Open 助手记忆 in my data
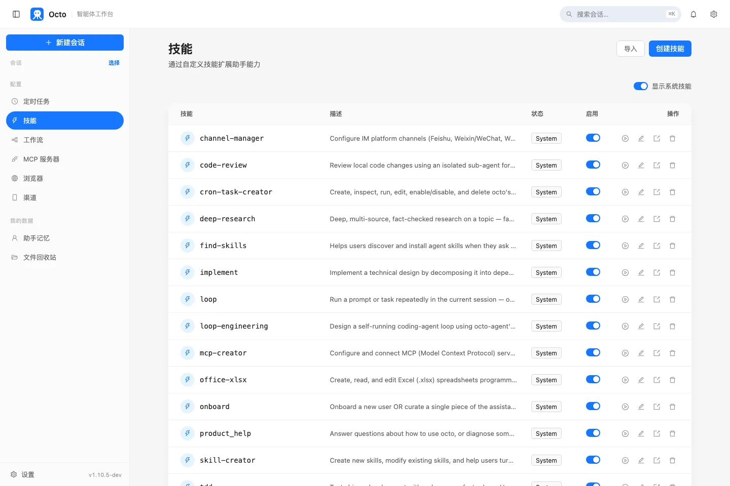Viewport: 730px width, 486px height. 65,238
